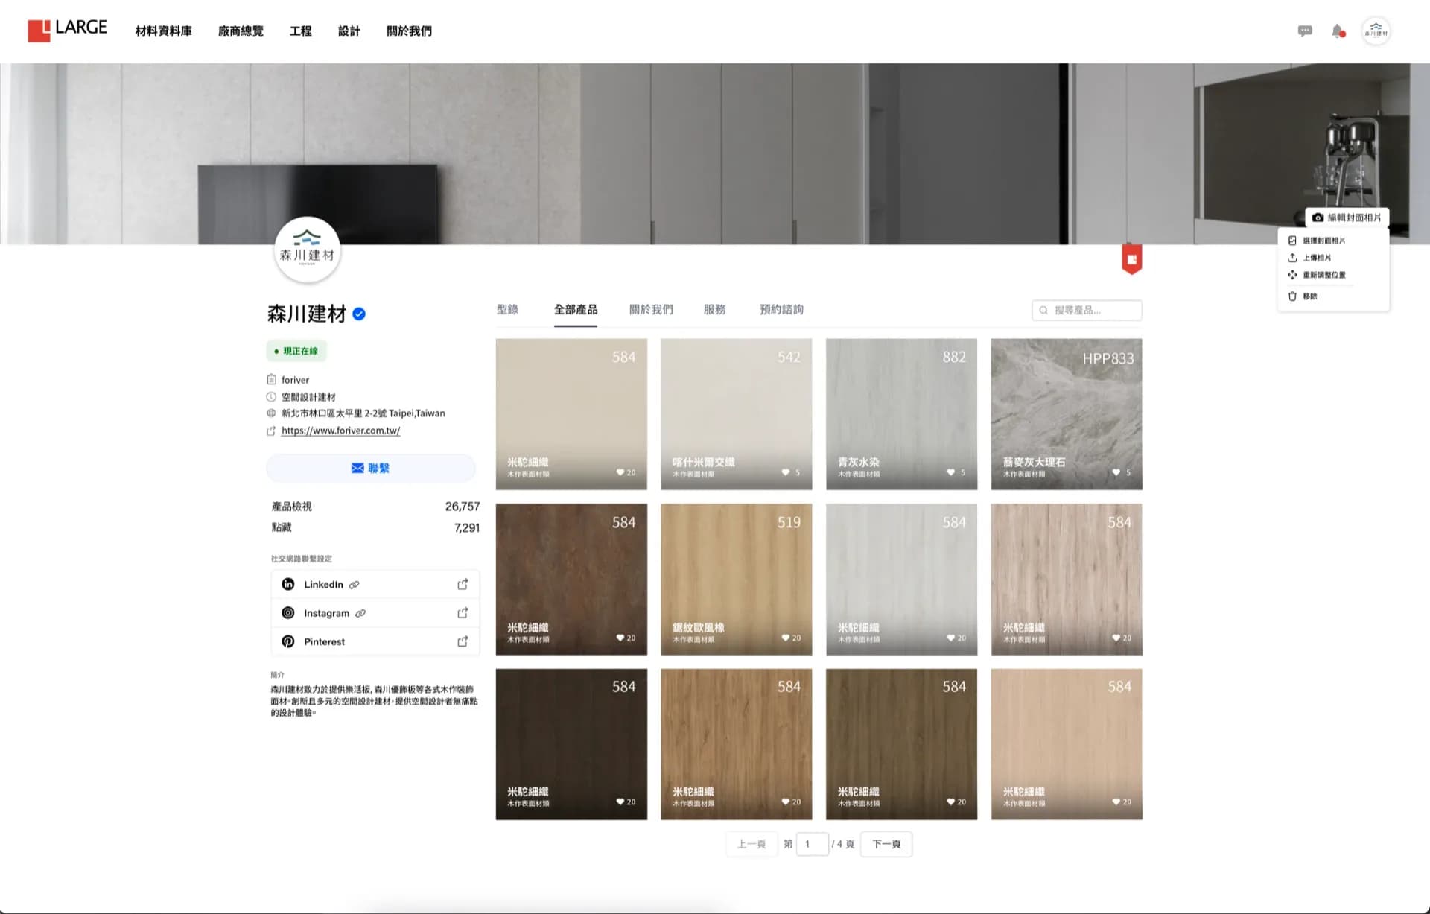The width and height of the screenshot is (1430, 914).
Task: Open 材料資料庫 in top navigation
Action: (x=163, y=31)
